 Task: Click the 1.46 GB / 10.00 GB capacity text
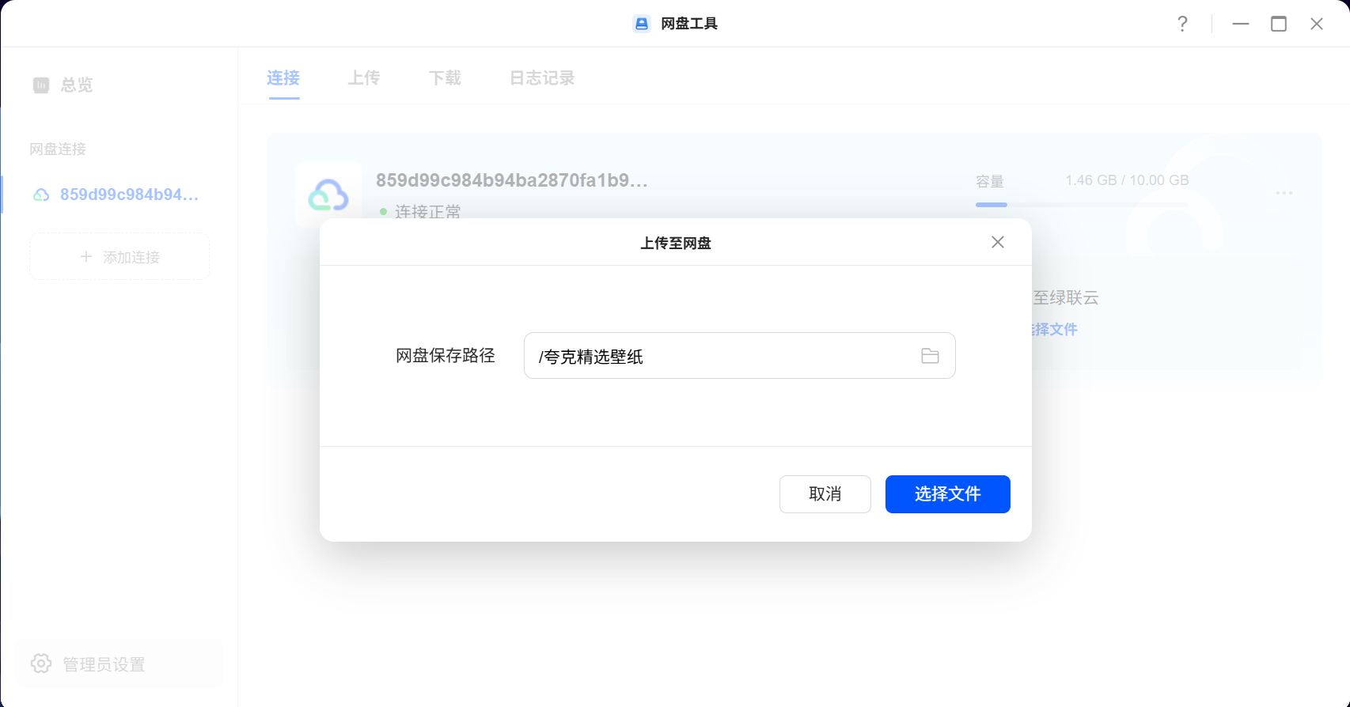click(1127, 180)
